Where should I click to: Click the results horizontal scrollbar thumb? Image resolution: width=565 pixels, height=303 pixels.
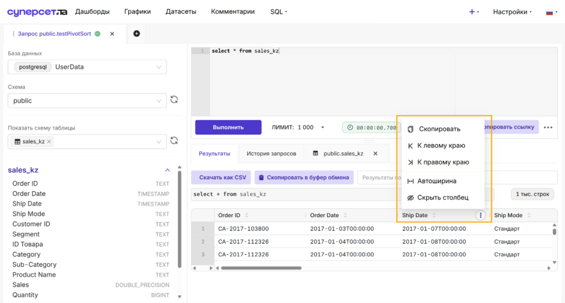pyautogui.click(x=261, y=268)
